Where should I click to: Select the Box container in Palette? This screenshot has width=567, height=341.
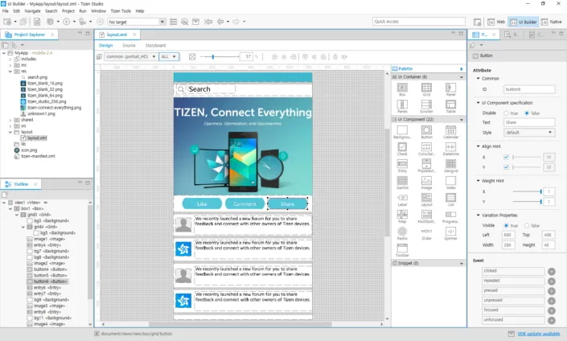tap(402, 87)
